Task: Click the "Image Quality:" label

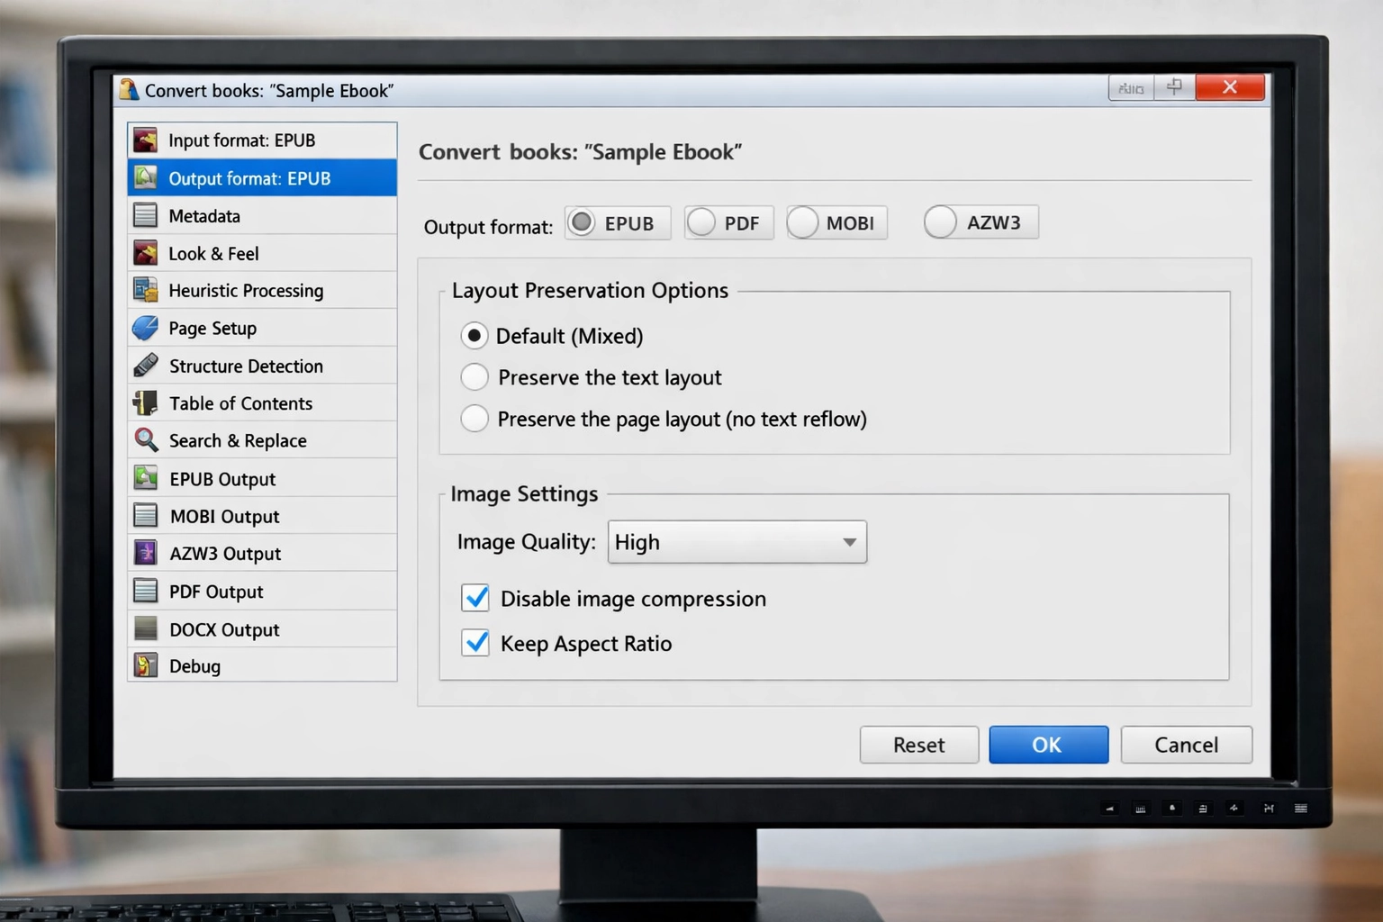Action: pos(526,542)
